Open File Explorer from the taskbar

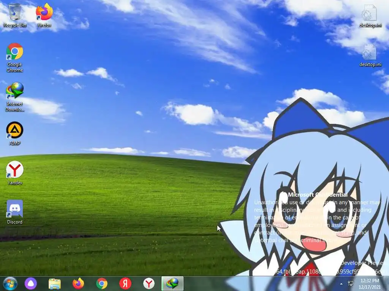55,283
